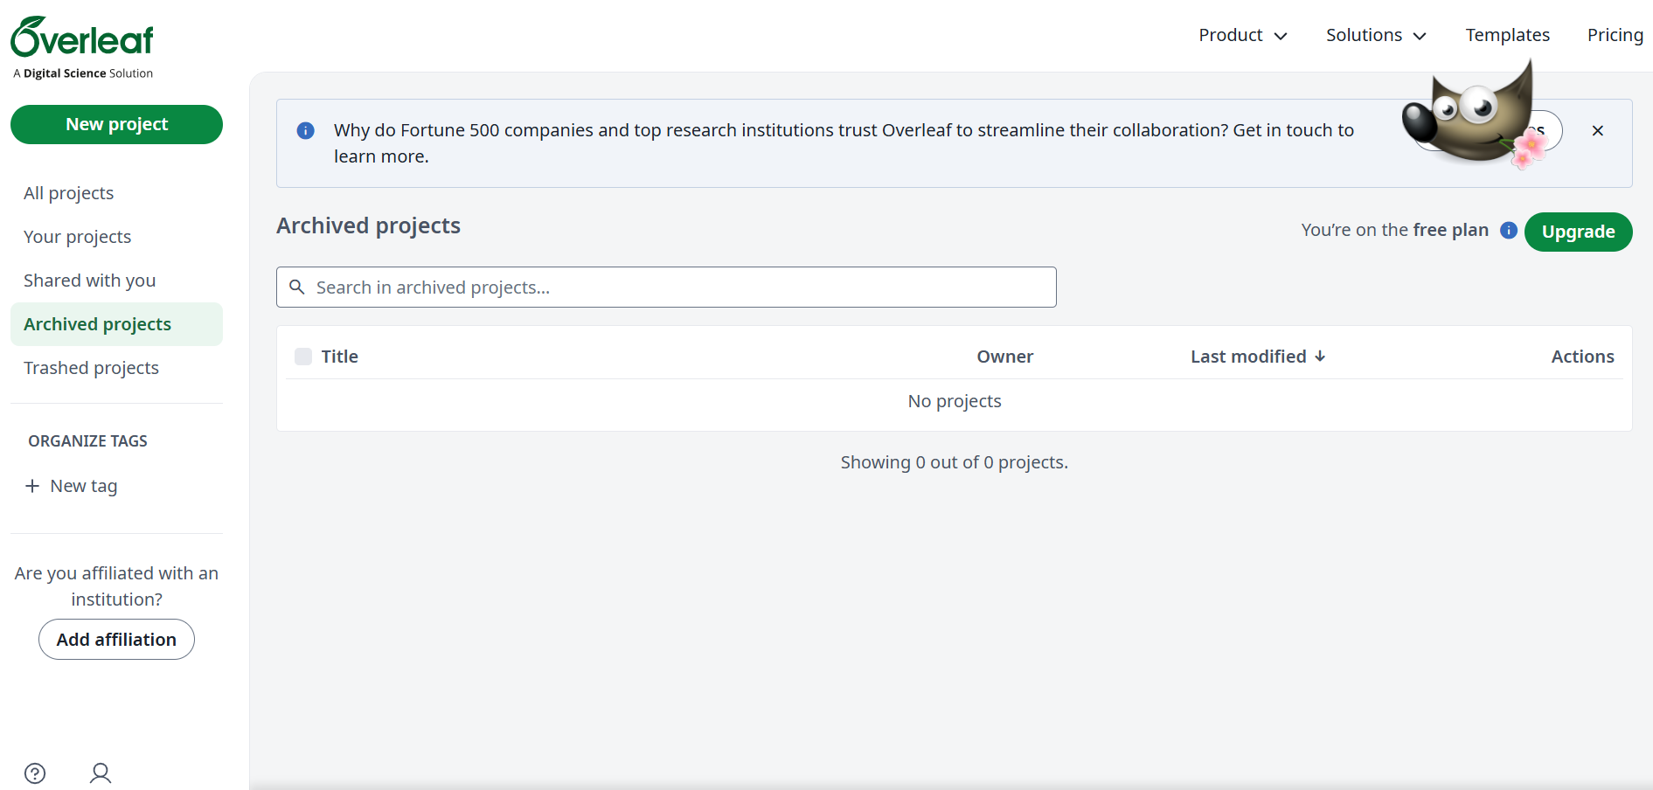Viewport: 1653px width, 790px height.
Task: Focus the archived projects search field
Action: coord(666,287)
